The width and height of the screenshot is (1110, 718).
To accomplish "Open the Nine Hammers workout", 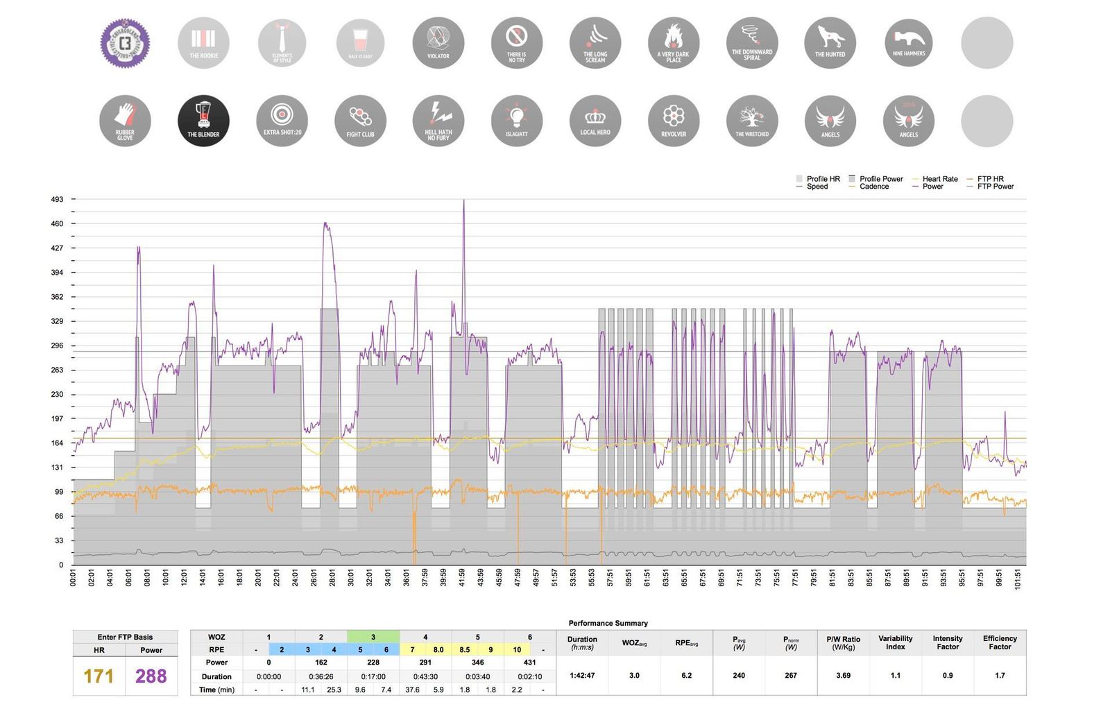I will click(908, 43).
